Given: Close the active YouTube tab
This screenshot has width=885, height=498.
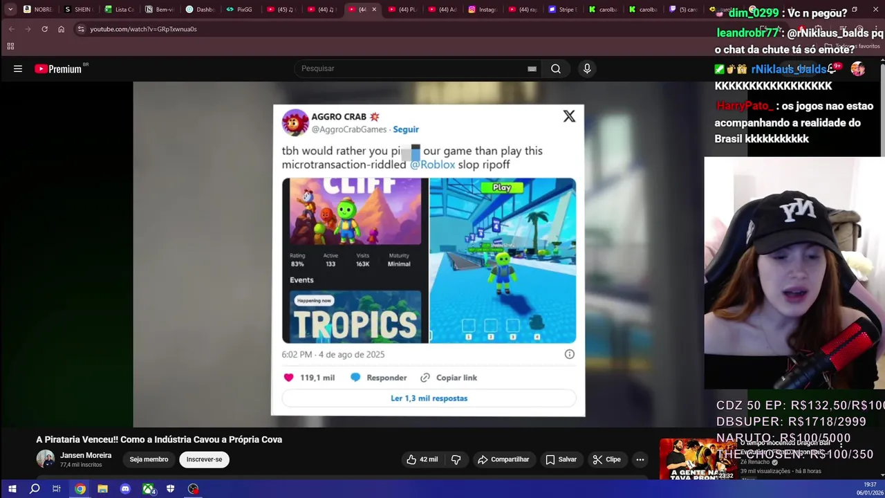Looking at the screenshot, I should click(374, 9).
